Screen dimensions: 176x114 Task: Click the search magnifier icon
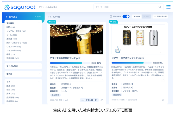[160, 7]
